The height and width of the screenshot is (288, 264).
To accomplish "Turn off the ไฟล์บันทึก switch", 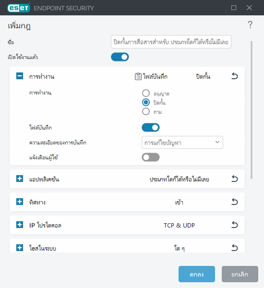I will click(x=150, y=128).
